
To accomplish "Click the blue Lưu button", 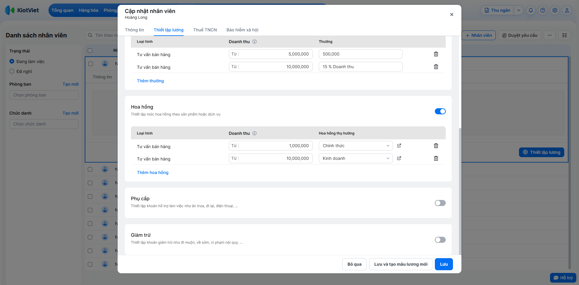I will 444,264.
